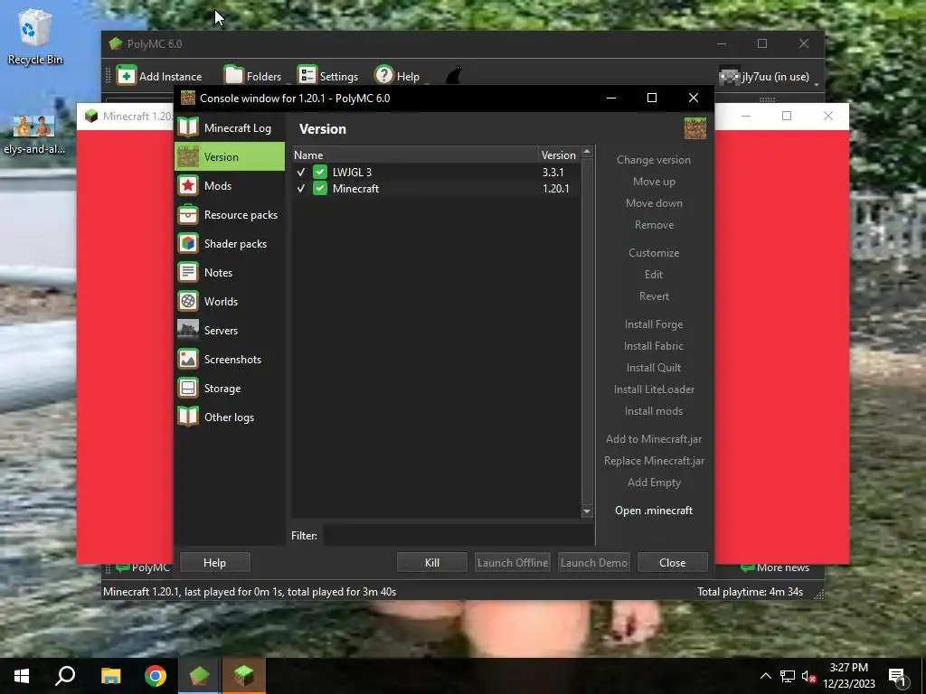Screen dimensions: 926x694
Task: Click Move up
Action: click(654, 182)
